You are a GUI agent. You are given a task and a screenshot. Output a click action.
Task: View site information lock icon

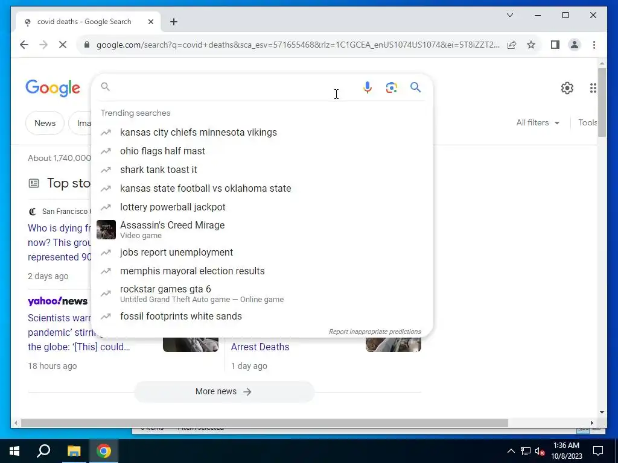(x=87, y=45)
